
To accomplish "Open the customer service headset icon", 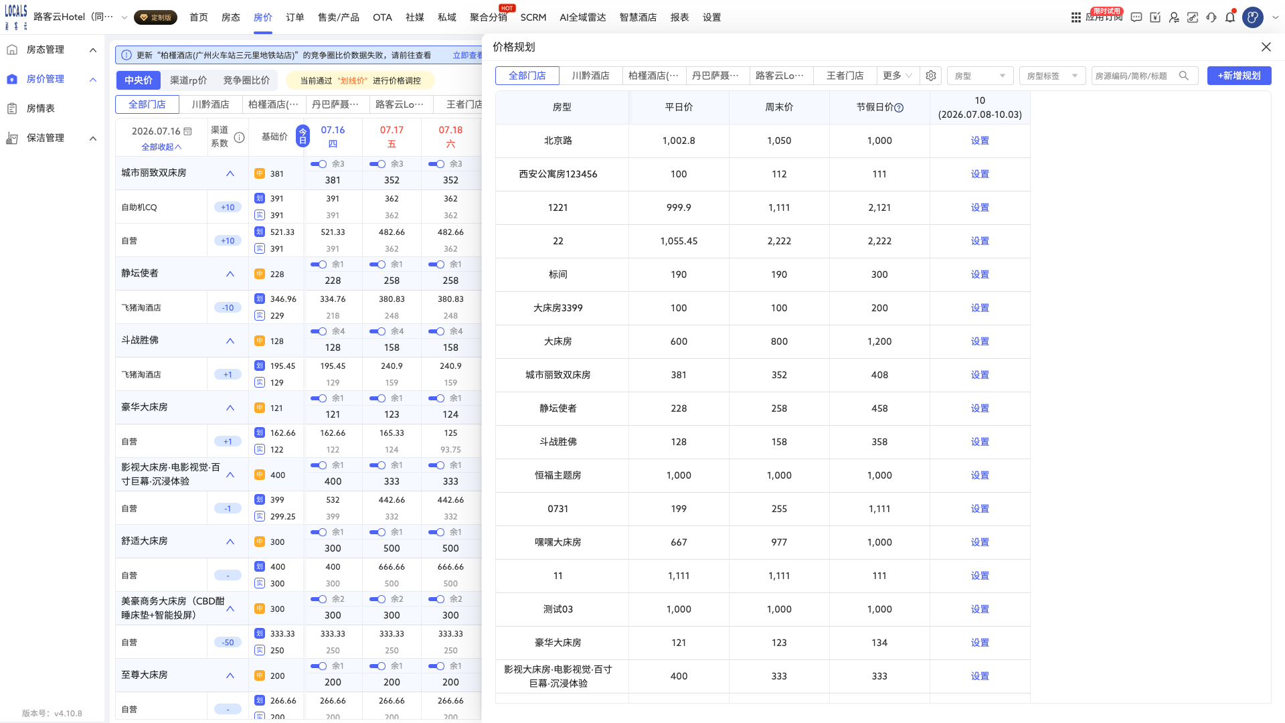I will [x=1211, y=17].
